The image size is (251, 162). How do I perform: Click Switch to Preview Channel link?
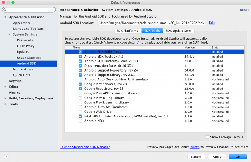coord(194,147)
